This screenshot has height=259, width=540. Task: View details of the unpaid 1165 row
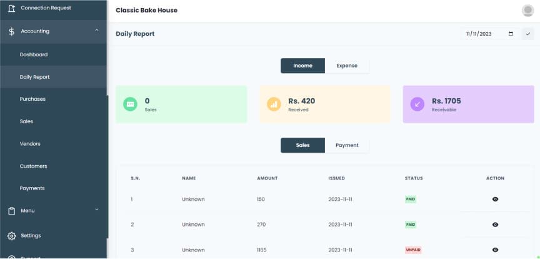495,250
